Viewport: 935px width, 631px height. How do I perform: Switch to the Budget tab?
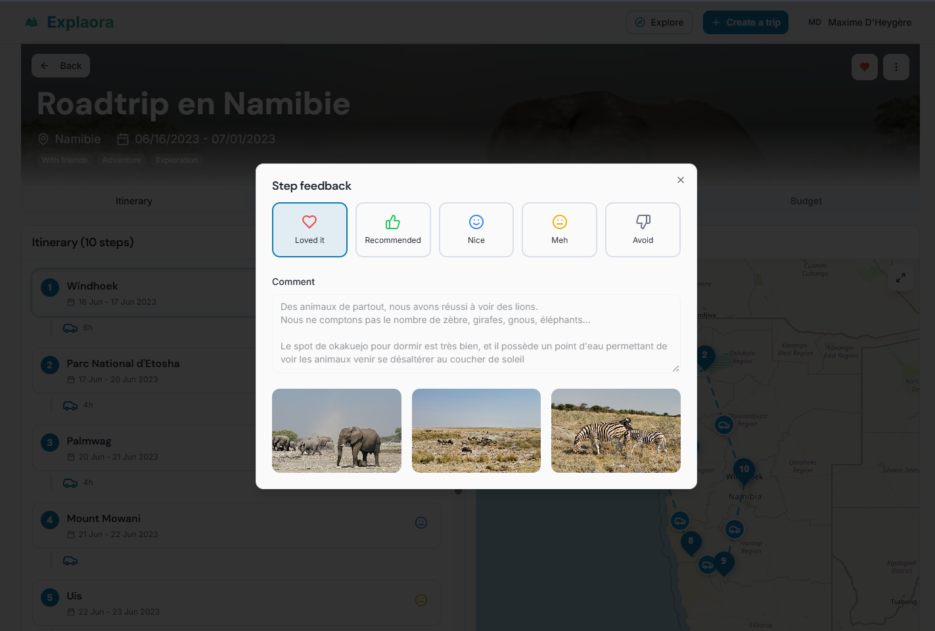(x=806, y=200)
